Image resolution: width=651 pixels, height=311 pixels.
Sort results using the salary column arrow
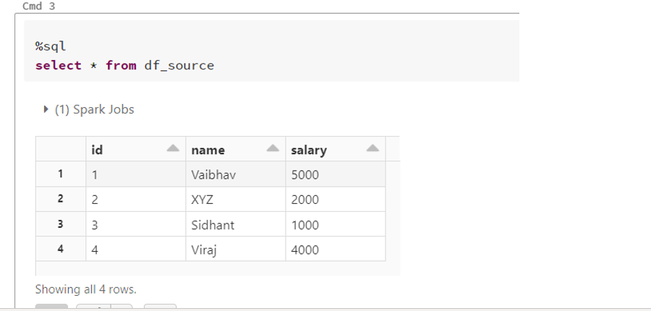click(x=372, y=149)
